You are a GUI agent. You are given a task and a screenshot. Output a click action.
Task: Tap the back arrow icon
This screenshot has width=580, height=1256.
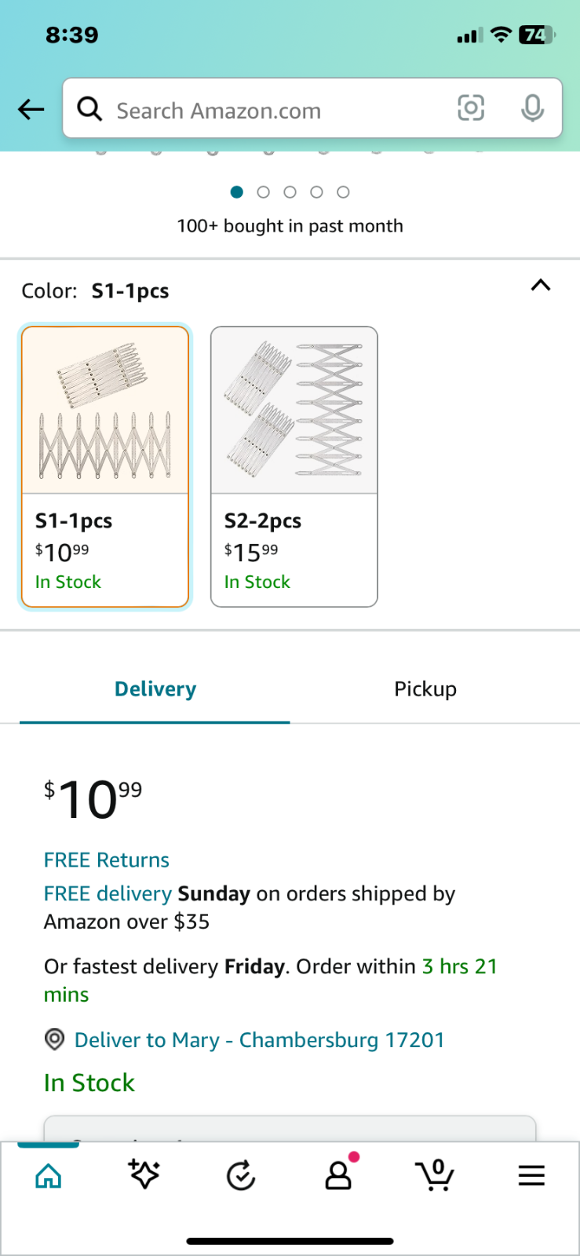31,109
